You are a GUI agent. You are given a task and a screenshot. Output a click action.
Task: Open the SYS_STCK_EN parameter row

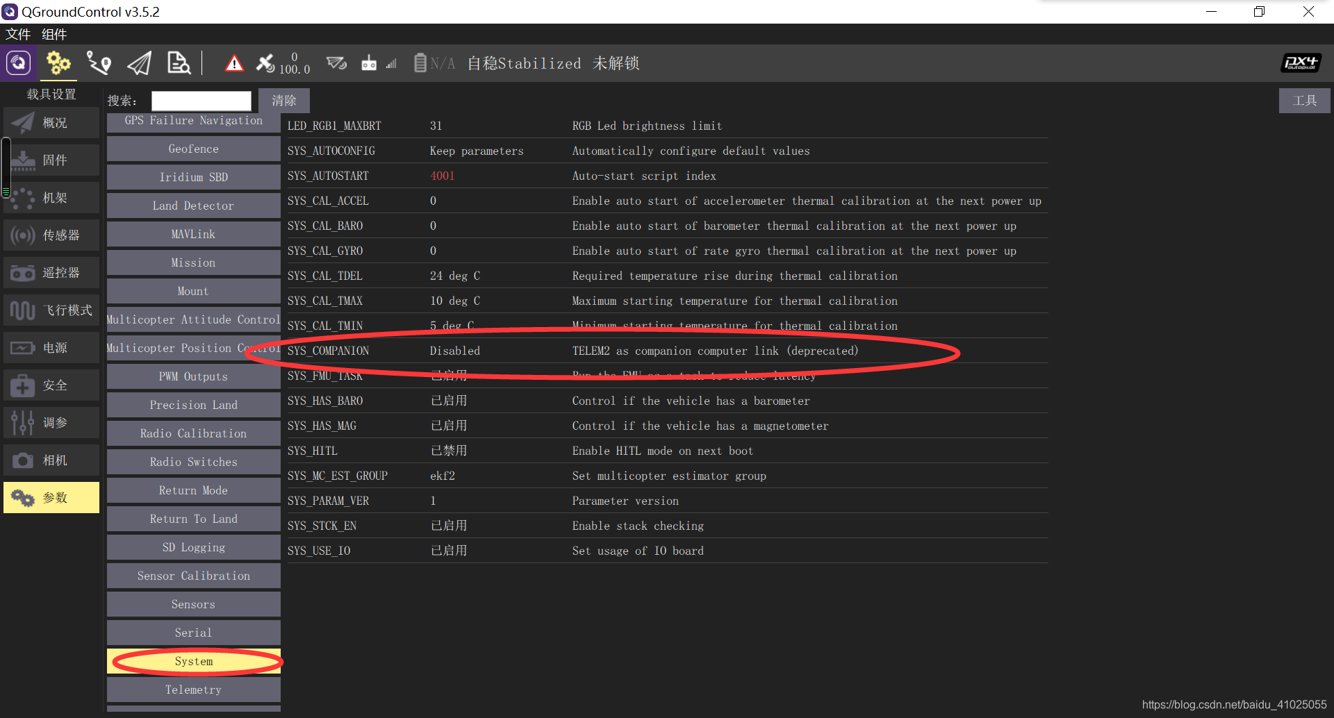(667, 526)
